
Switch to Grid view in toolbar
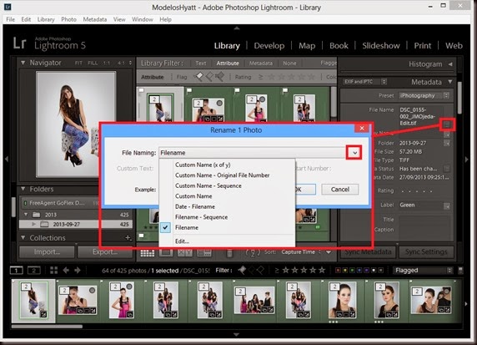(148, 253)
